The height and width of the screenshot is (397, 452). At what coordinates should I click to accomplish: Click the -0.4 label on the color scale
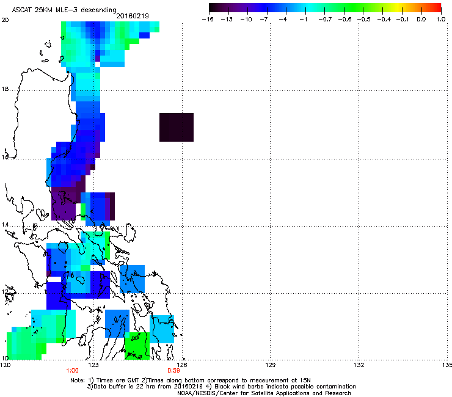tap(384, 20)
